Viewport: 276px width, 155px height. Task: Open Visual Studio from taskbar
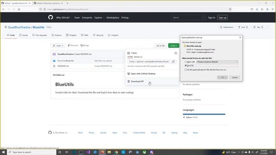tap(88, 152)
